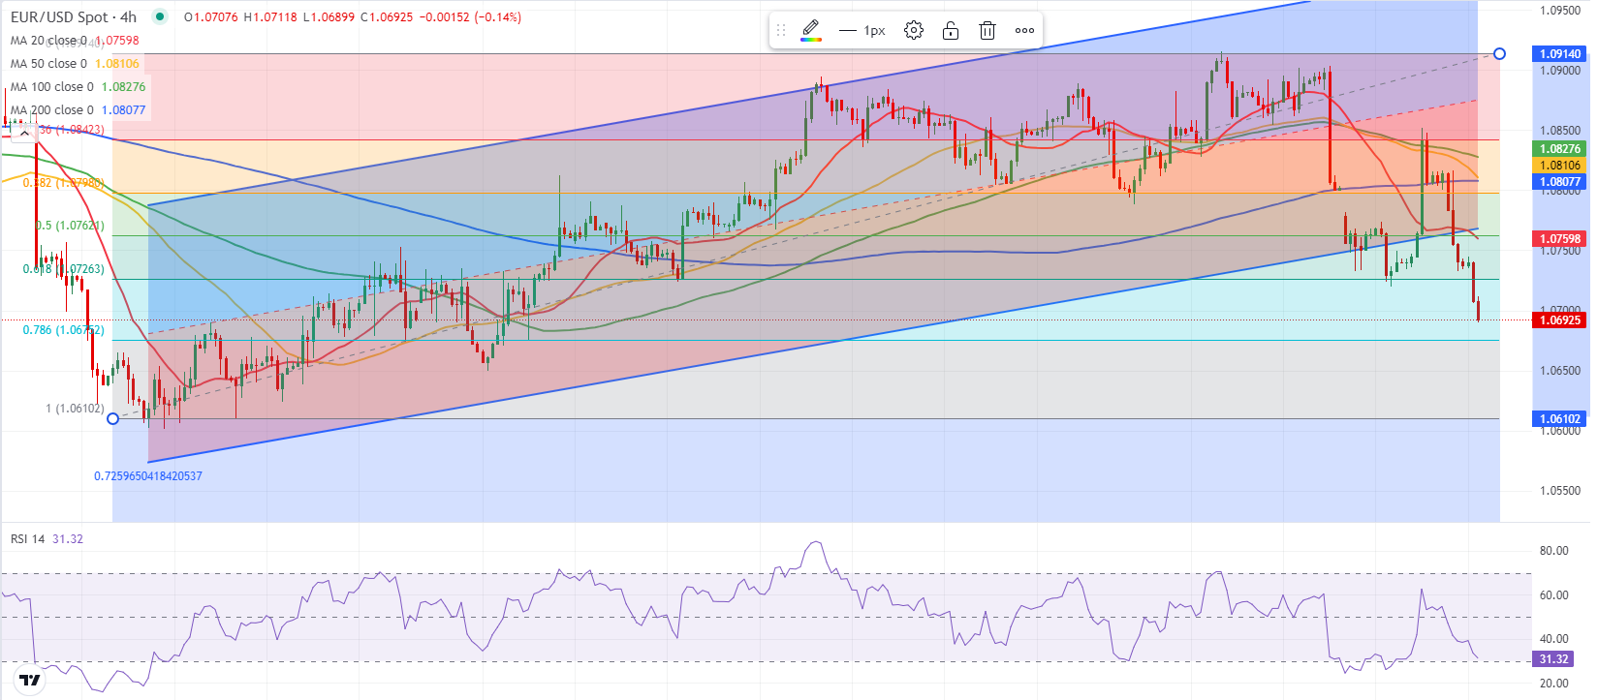Image resolution: width=1598 pixels, height=700 pixels.
Task: Open the line color pencil tool
Action: [811, 30]
